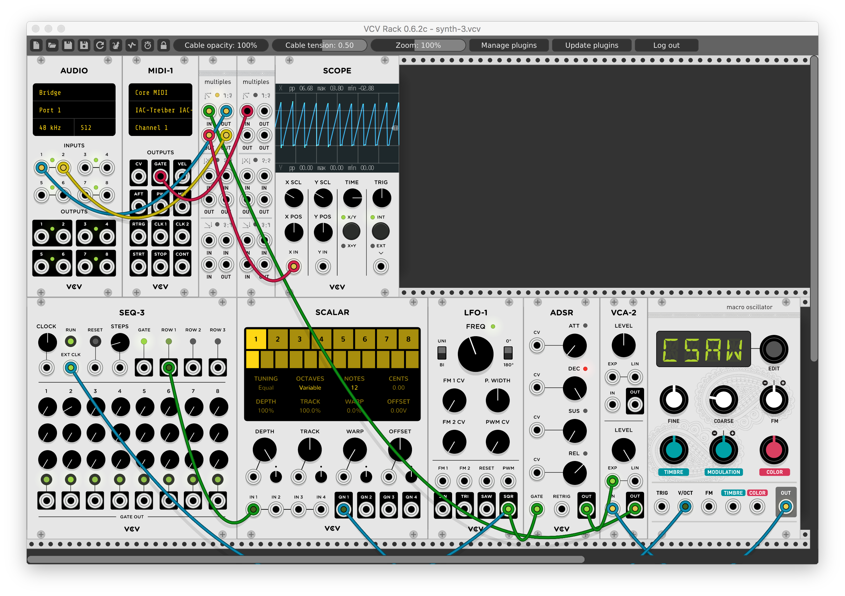This screenshot has width=845, height=596.
Task: Click the SEQ-3 CLOCK knob
Action: coord(47,342)
